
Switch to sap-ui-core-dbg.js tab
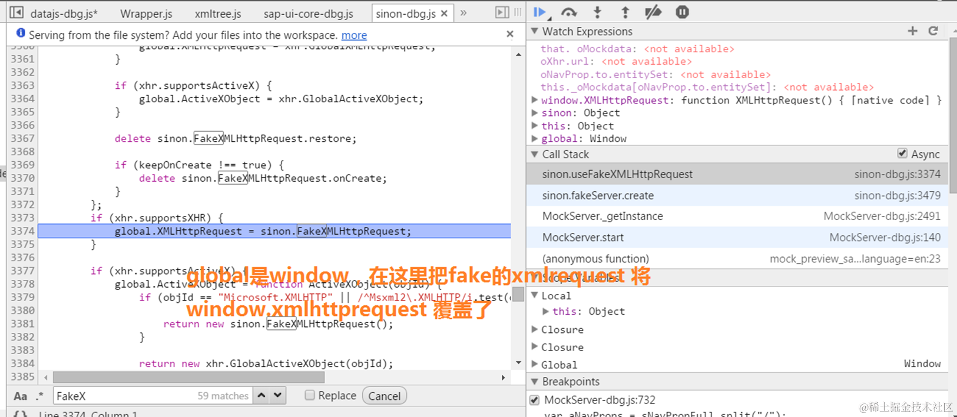(x=308, y=13)
